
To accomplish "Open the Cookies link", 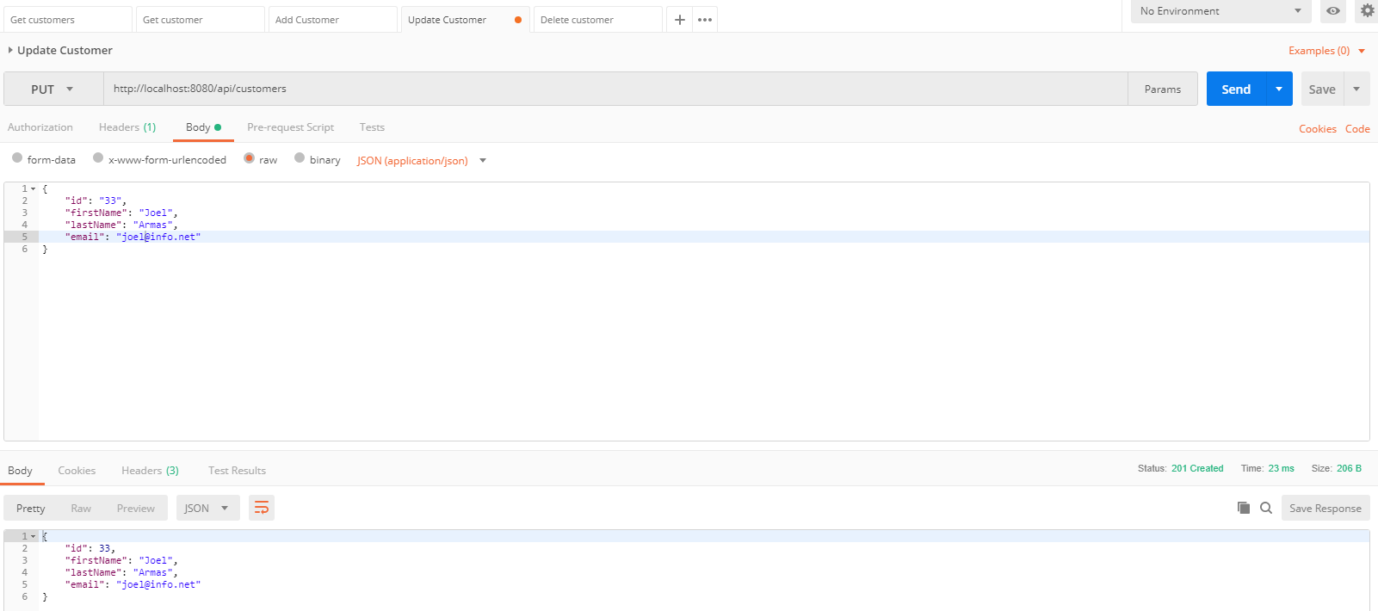I will pyautogui.click(x=1318, y=129).
